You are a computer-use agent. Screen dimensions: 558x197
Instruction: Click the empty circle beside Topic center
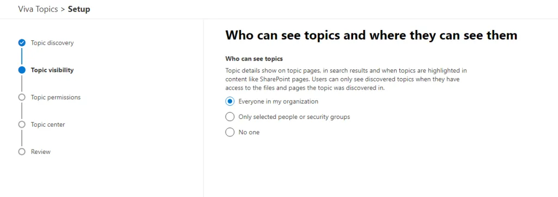coord(22,124)
